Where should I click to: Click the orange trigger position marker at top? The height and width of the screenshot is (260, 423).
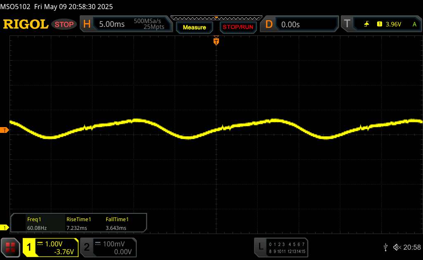[216, 41]
